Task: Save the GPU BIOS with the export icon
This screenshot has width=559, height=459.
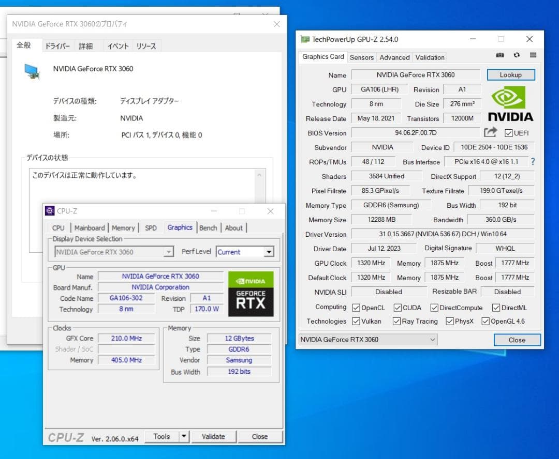Action: coord(490,132)
